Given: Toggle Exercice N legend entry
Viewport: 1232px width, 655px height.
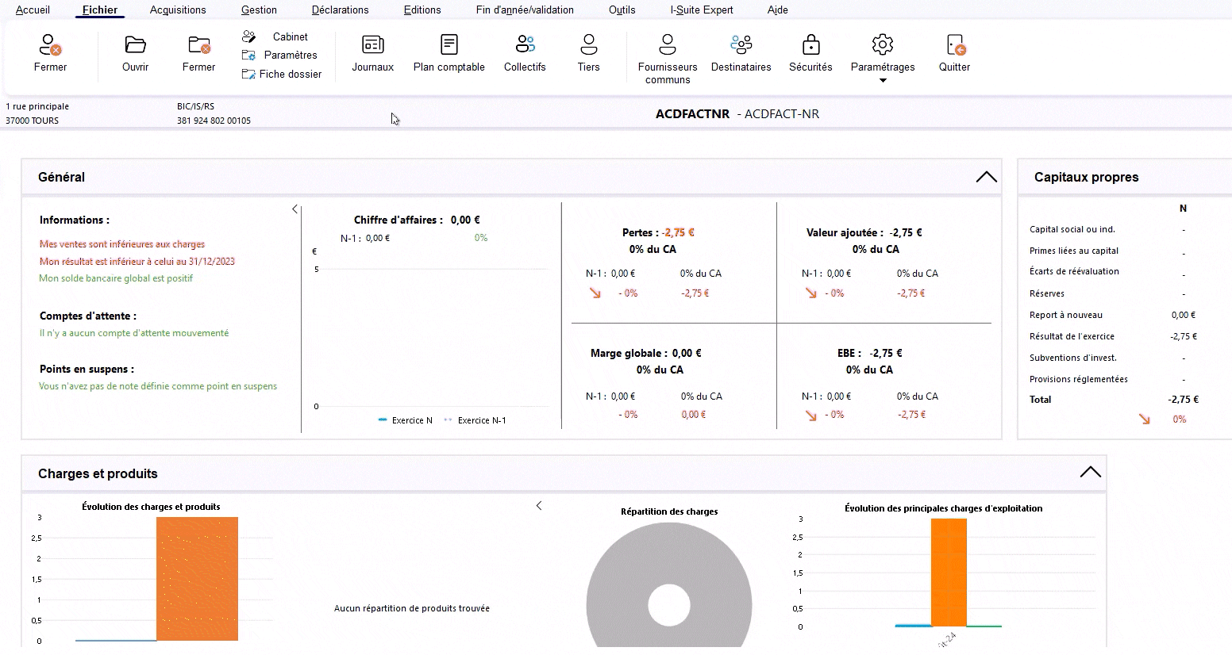Looking at the screenshot, I should [406, 420].
